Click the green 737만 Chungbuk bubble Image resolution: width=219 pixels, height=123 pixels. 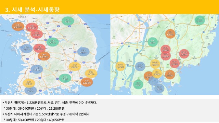[52, 42]
